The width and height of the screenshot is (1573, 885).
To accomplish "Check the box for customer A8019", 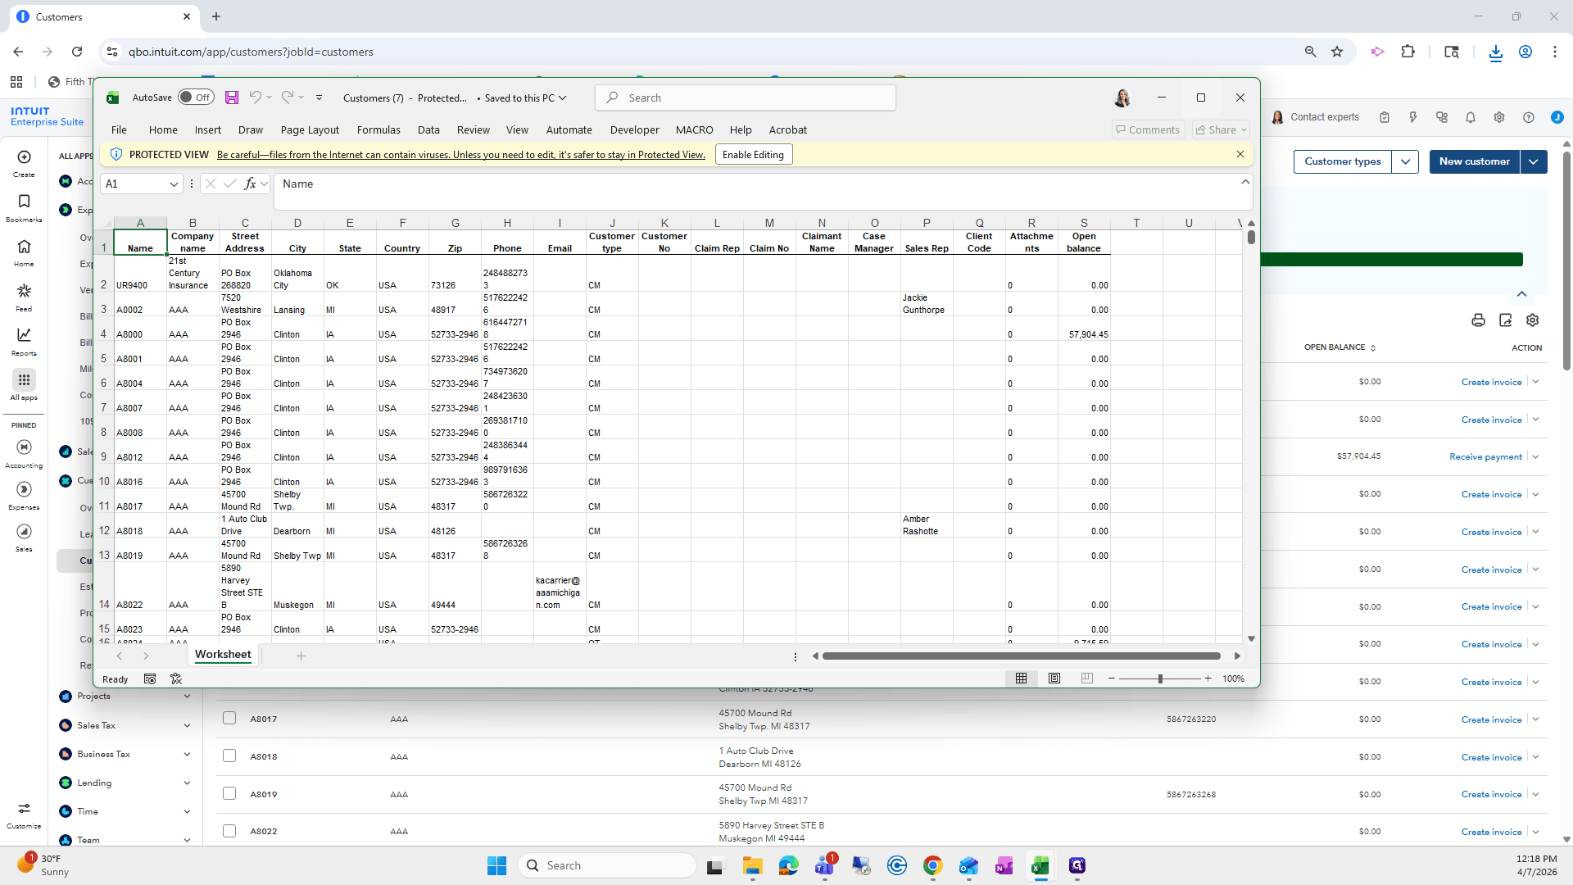I will pyautogui.click(x=229, y=793).
